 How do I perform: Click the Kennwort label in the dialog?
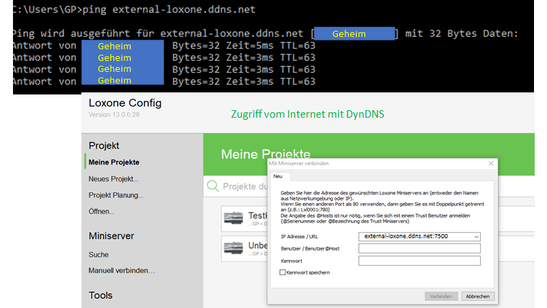coord(291,261)
